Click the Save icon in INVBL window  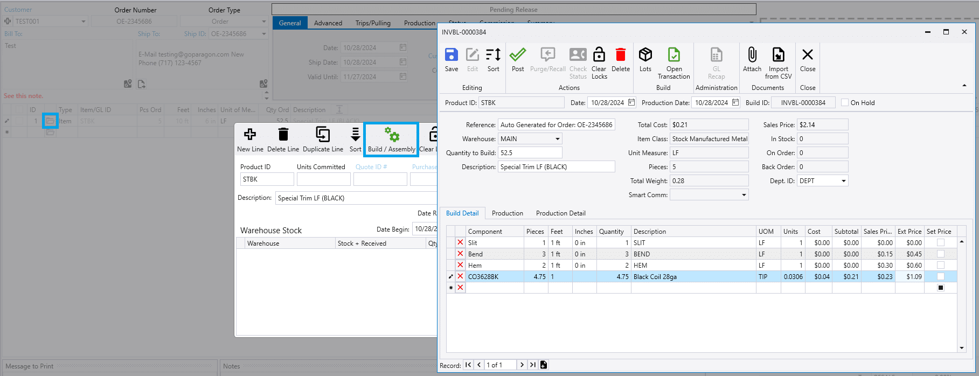point(452,55)
